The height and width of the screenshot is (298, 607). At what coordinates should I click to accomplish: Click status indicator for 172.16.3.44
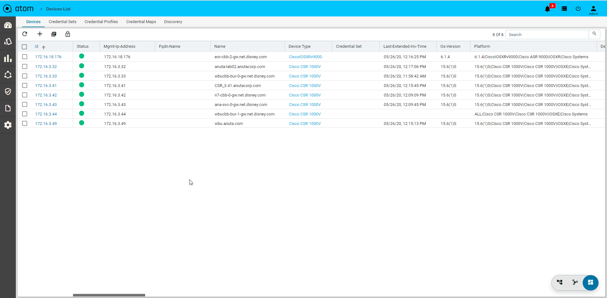point(82,114)
